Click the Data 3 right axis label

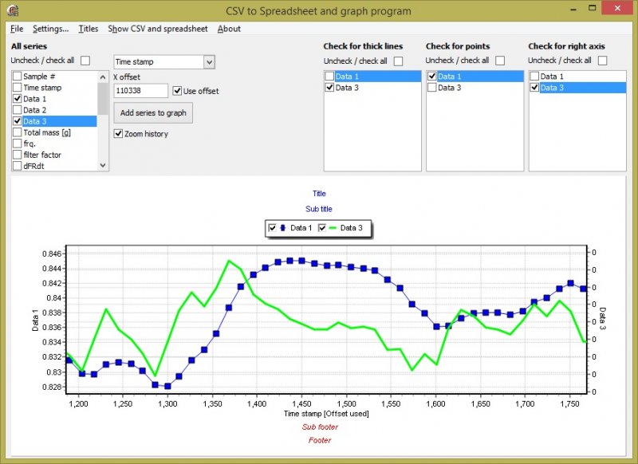[603, 318]
